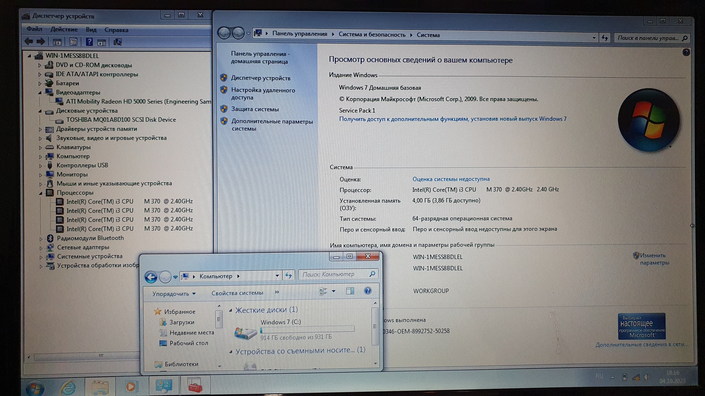Collapse the Процессоры tree node
705x396 pixels.
pos(41,193)
